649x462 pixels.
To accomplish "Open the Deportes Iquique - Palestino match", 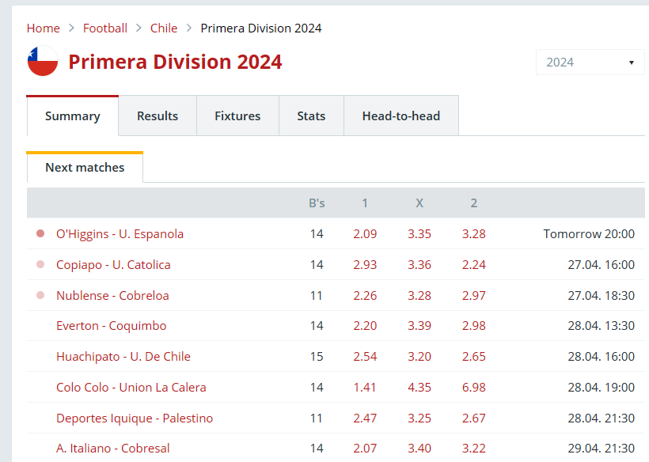I will click(x=135, y=418).
